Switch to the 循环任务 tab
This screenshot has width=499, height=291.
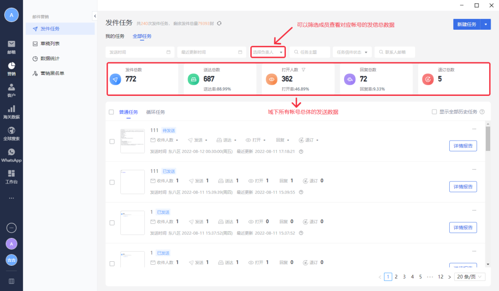155,112
